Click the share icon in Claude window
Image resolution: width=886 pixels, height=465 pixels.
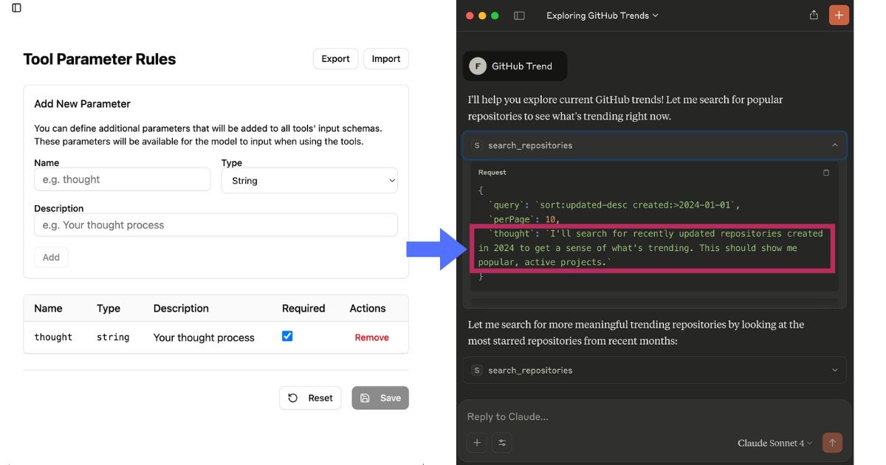click(814, 15)
